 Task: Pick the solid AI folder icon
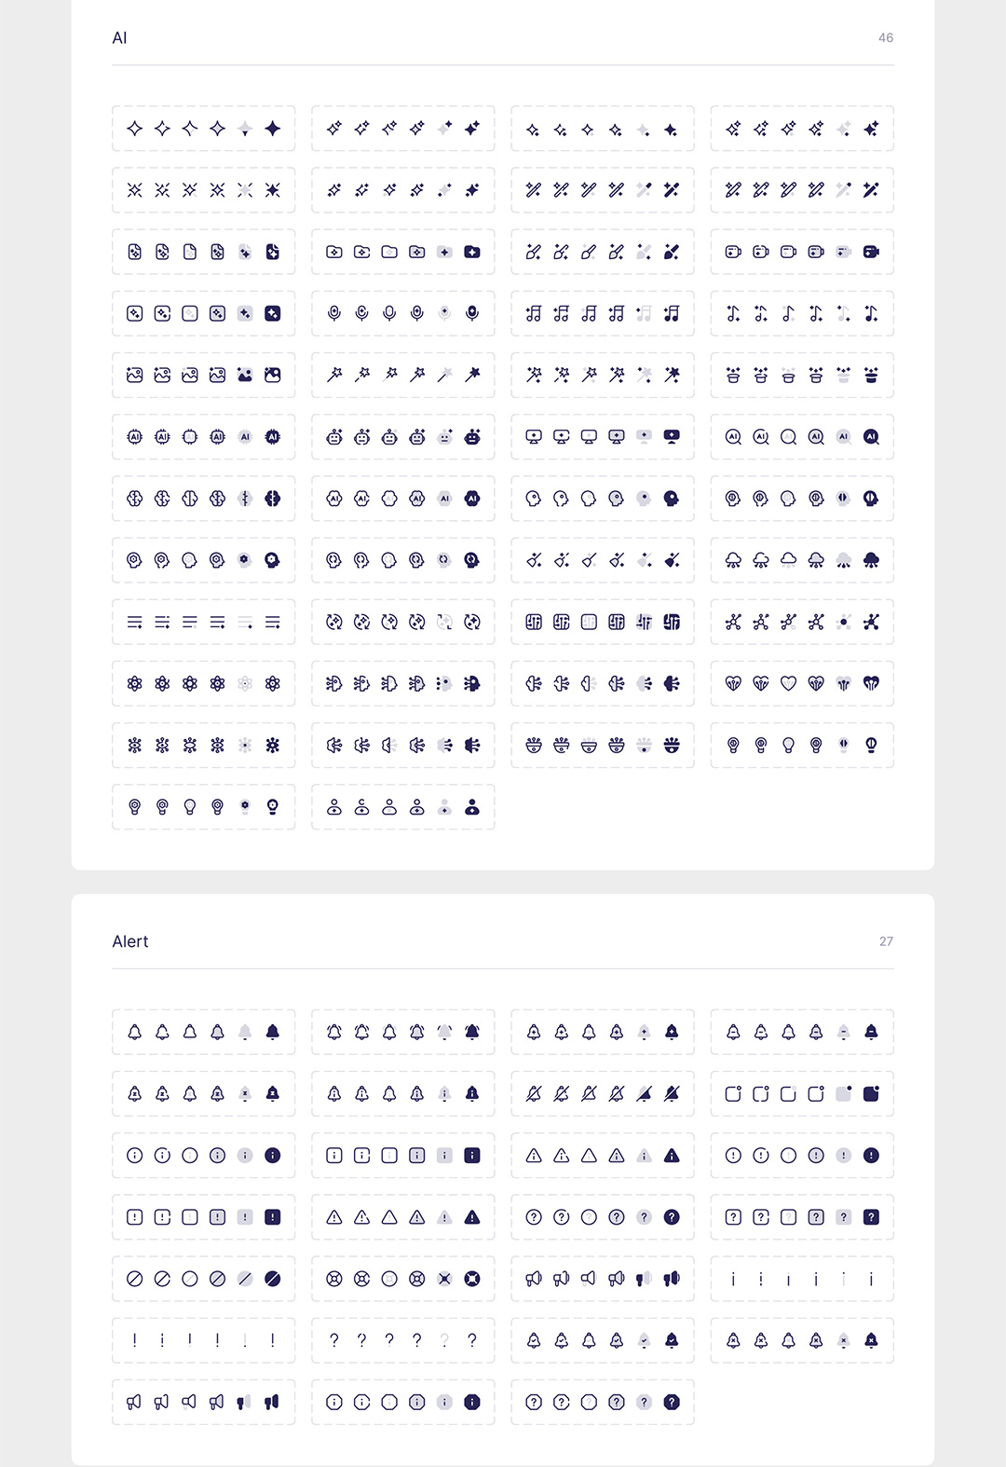[x=472, y=252]
